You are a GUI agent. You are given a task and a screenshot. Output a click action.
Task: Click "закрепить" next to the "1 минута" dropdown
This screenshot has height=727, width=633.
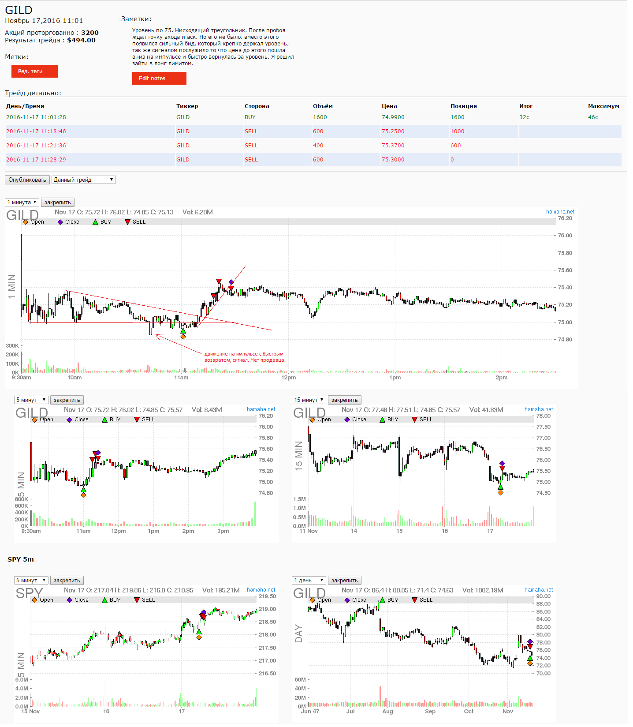click(x=58, y=202)
